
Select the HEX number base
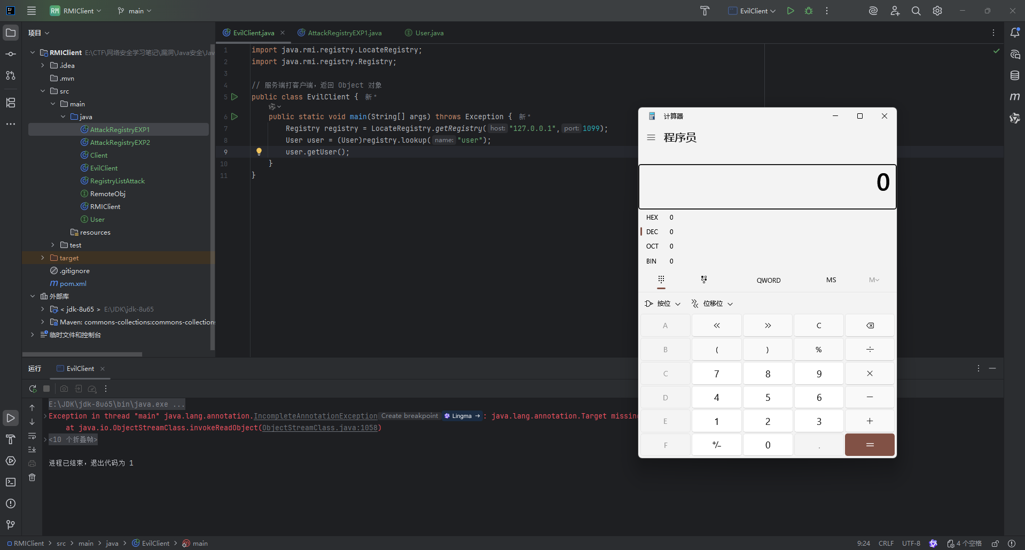pos(652,218)
